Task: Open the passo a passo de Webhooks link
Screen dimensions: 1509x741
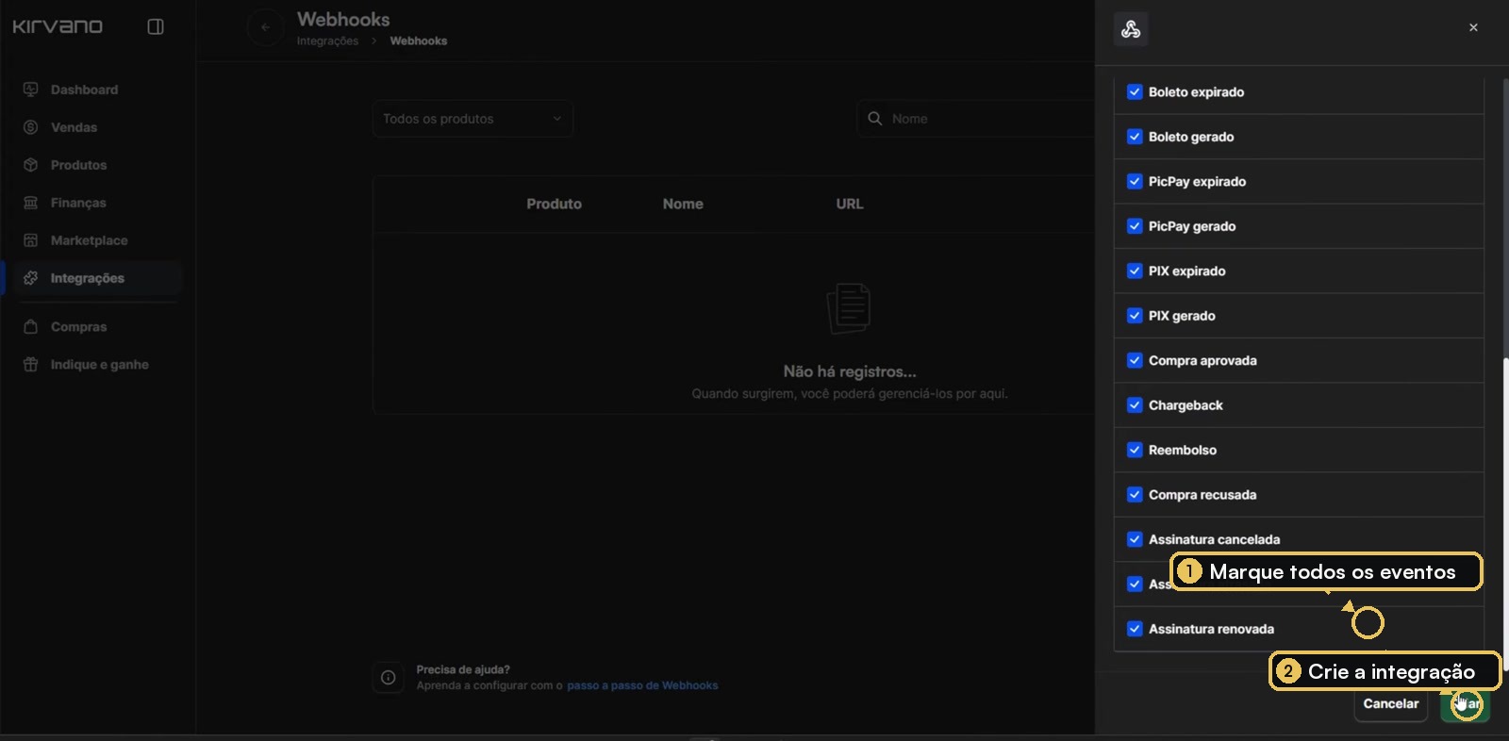Action: click(642, 685)
